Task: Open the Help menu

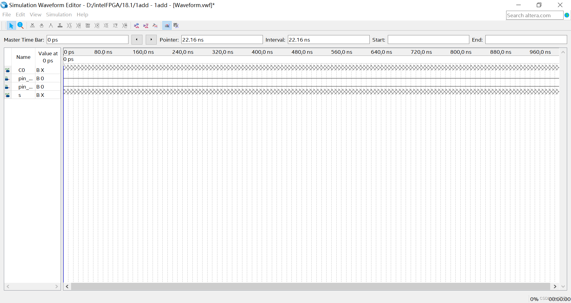Action: [x=82, y=15]
